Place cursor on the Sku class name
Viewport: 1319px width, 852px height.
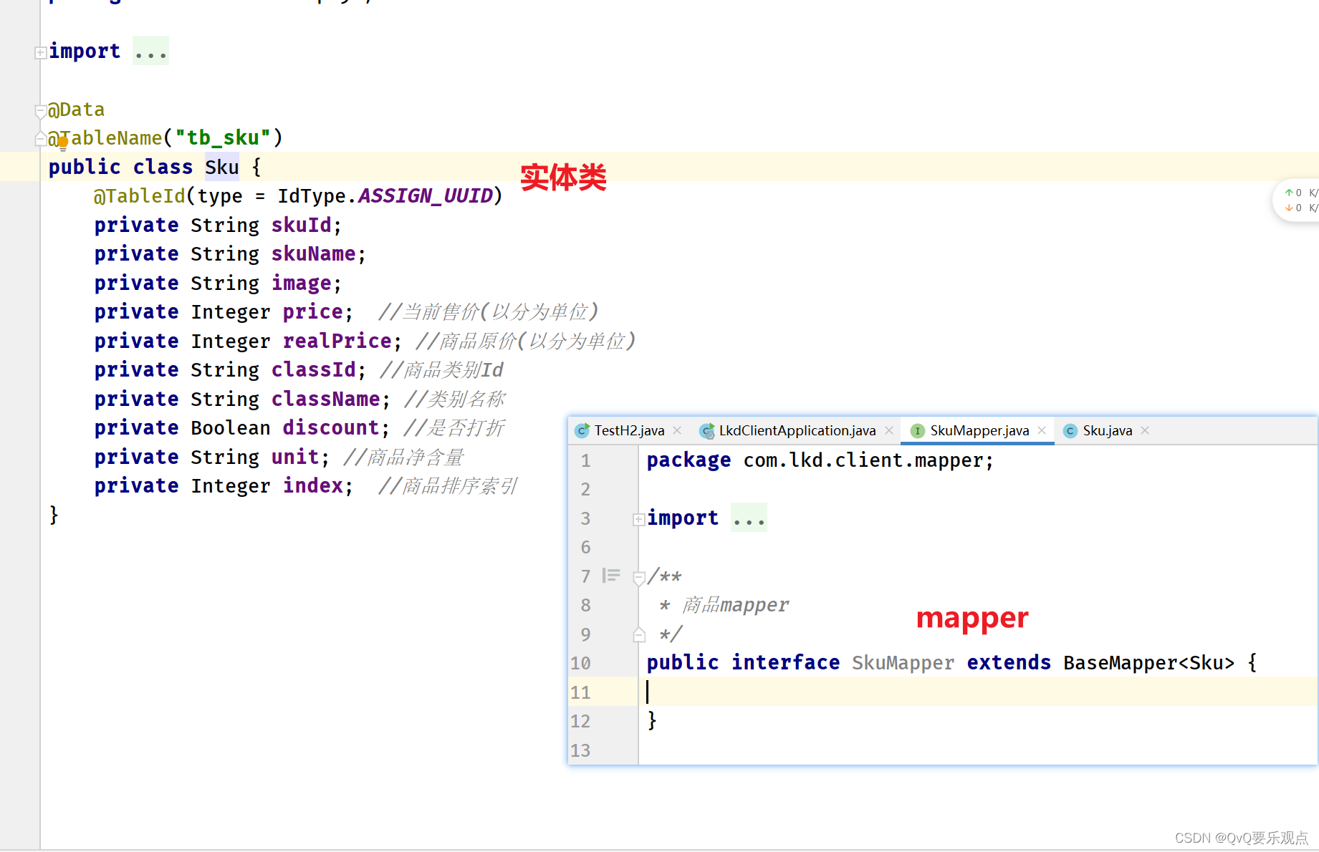coord(221,167)
